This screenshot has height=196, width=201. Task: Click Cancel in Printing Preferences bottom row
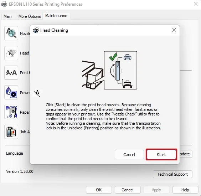coord(128,190)
